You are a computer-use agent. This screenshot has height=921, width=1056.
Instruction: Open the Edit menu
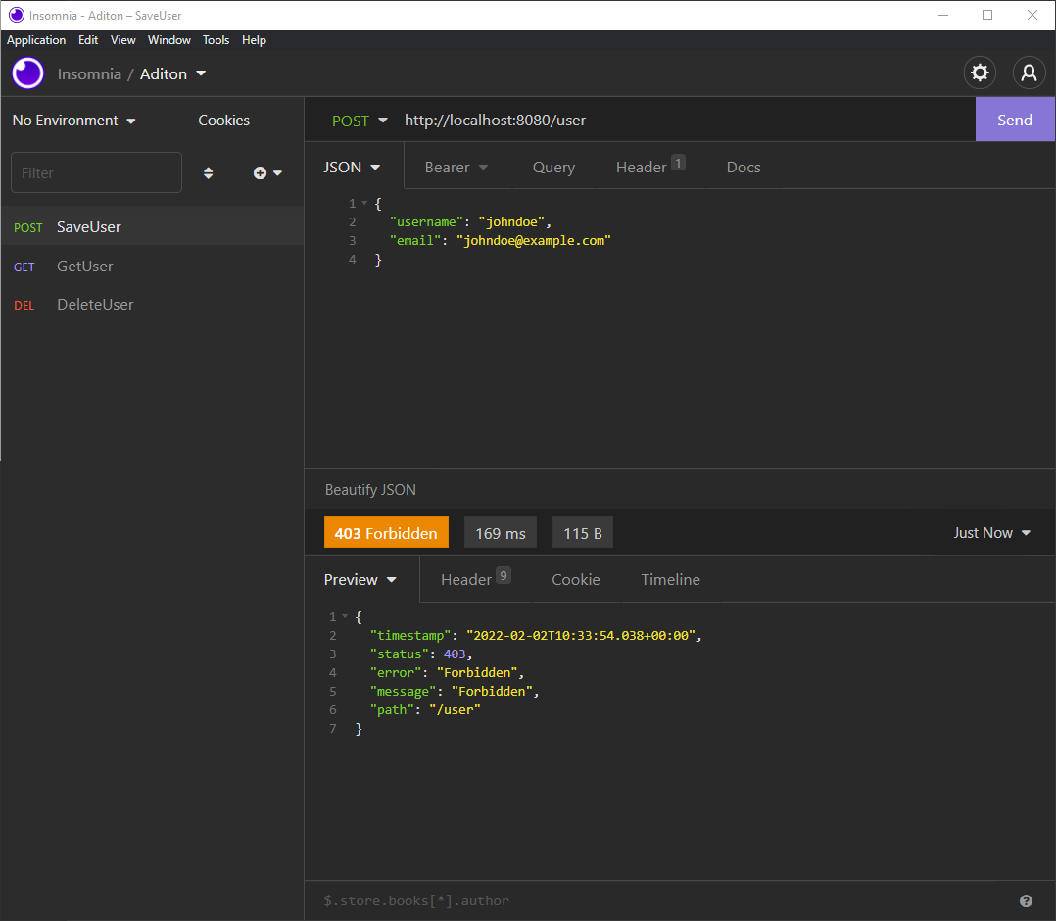click(88, 40)
